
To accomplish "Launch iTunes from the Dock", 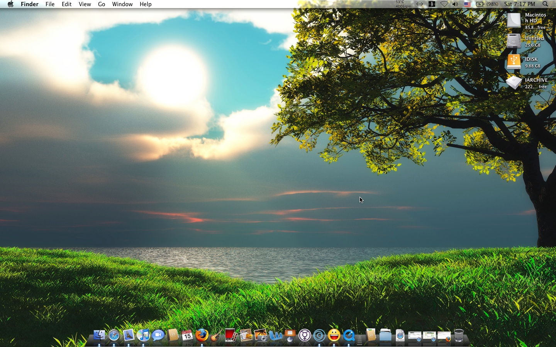I will 143,335.
